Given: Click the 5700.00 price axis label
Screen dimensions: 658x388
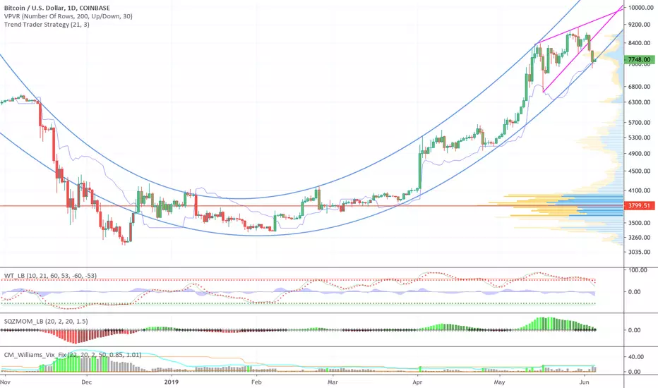Looking at the screenshot, I should tap(640, 123).
